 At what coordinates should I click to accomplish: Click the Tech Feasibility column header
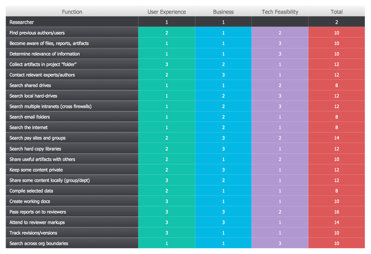tap(280, 12)
